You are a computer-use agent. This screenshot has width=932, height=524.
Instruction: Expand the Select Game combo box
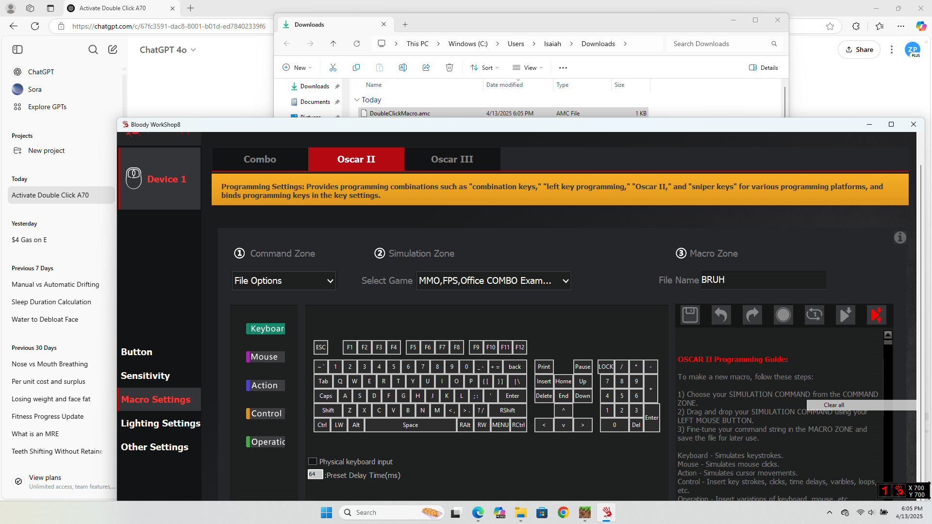493,280
